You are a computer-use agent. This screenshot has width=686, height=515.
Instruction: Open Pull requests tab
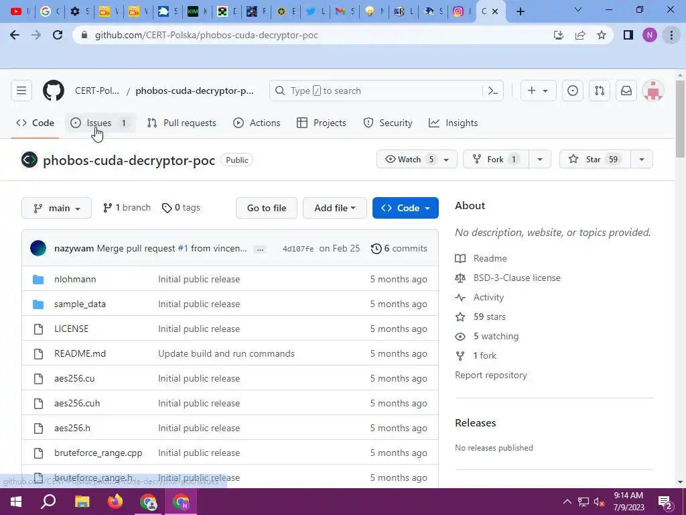[182, 123]
